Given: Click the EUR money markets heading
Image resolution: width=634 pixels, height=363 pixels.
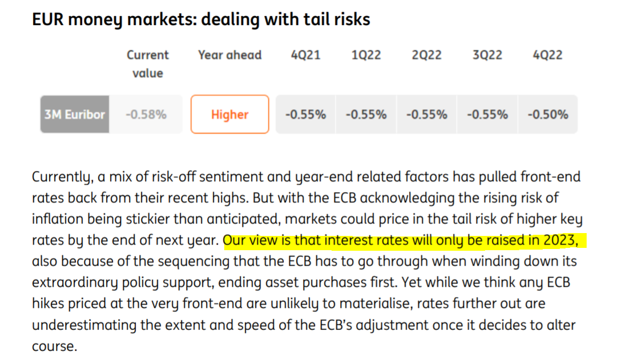Looking at the screenshot, I should 201,20.
